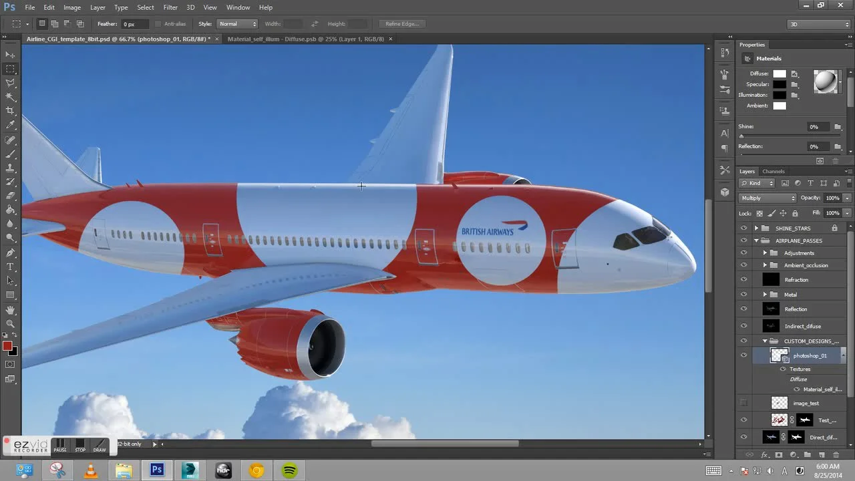Click the Specular color swatch
The height and width of the screenshot is (481, 855).
[780, 84]
